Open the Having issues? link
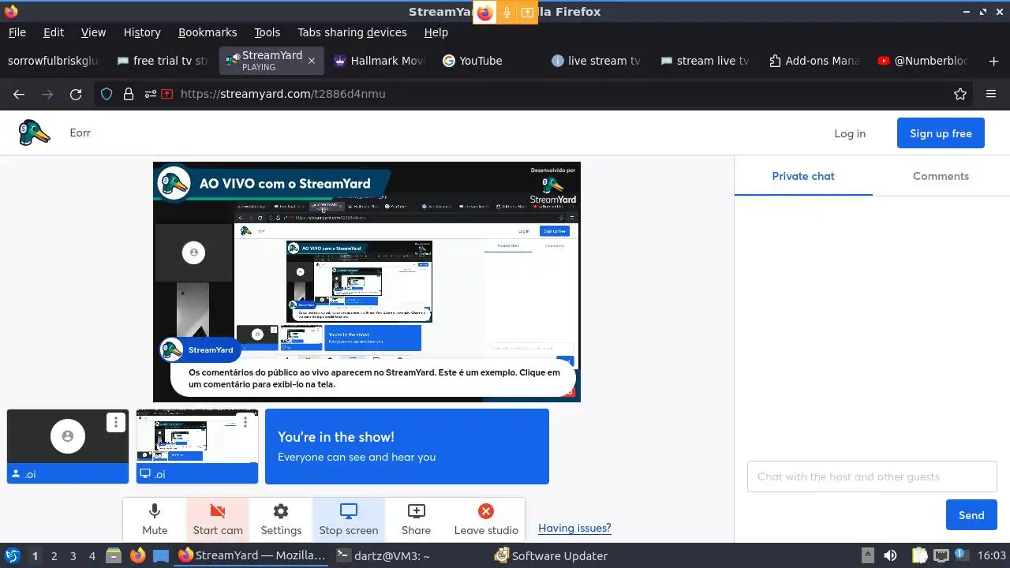 click(574, 528)
